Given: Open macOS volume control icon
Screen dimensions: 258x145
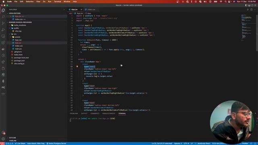Looking at the screenshot, I should [205, 2].
